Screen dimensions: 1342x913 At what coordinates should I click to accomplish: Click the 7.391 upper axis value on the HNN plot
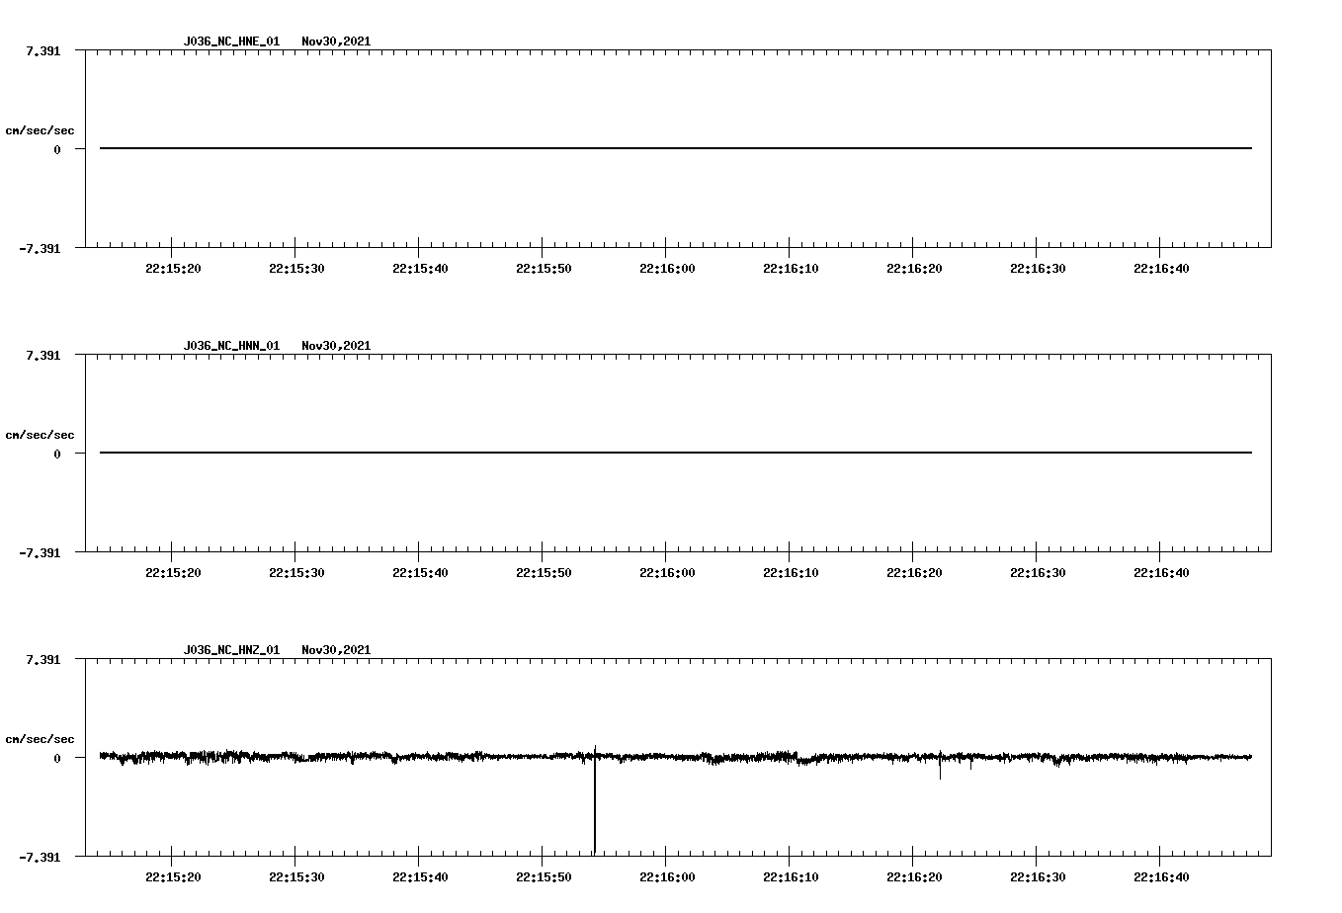pyautogui.click(x=42, y=356)
